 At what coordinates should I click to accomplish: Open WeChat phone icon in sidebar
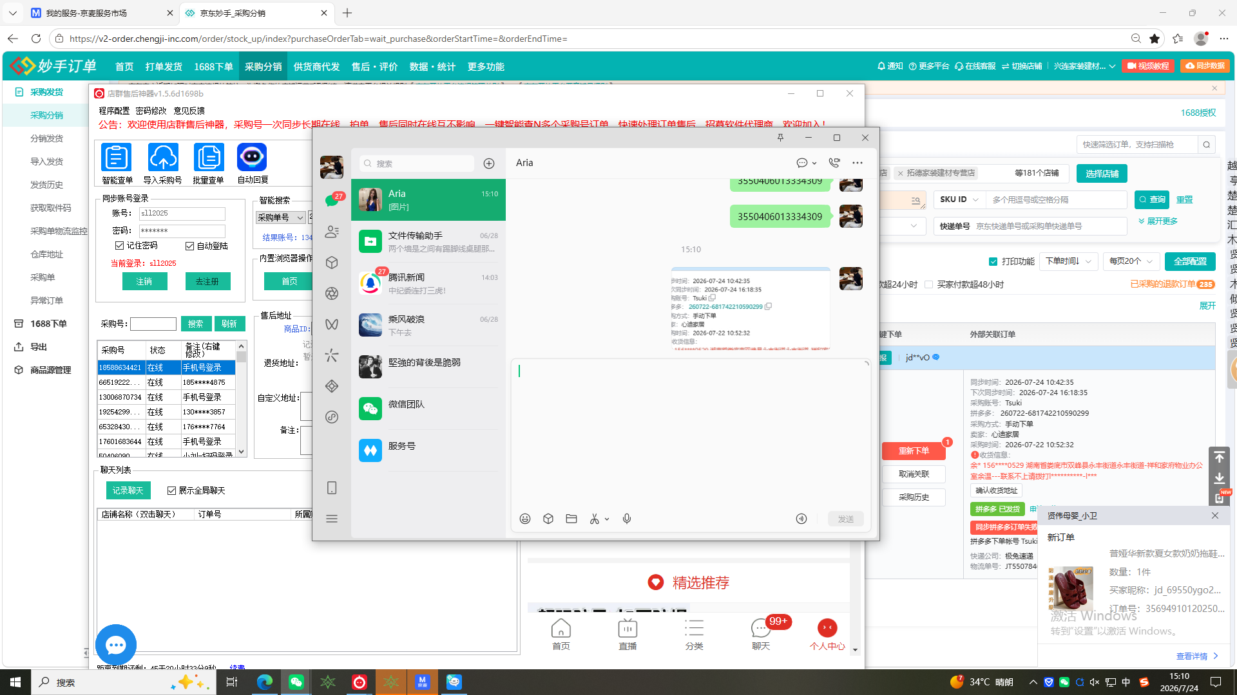pyautogui.click(x=332, y=488)
